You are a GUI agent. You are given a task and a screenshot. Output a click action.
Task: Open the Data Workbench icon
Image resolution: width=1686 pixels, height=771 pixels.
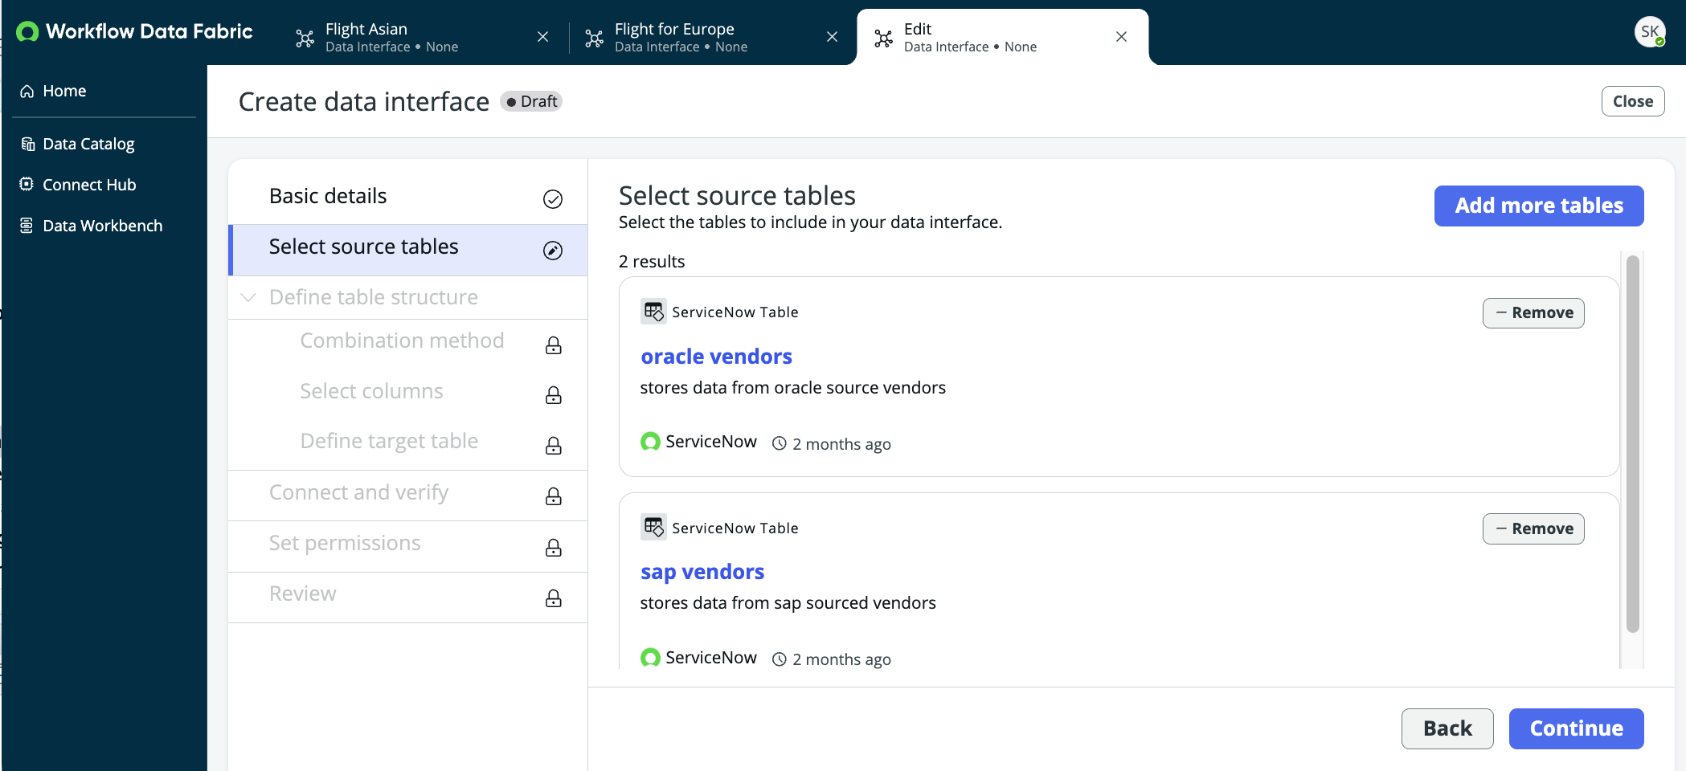pos(27,226)
